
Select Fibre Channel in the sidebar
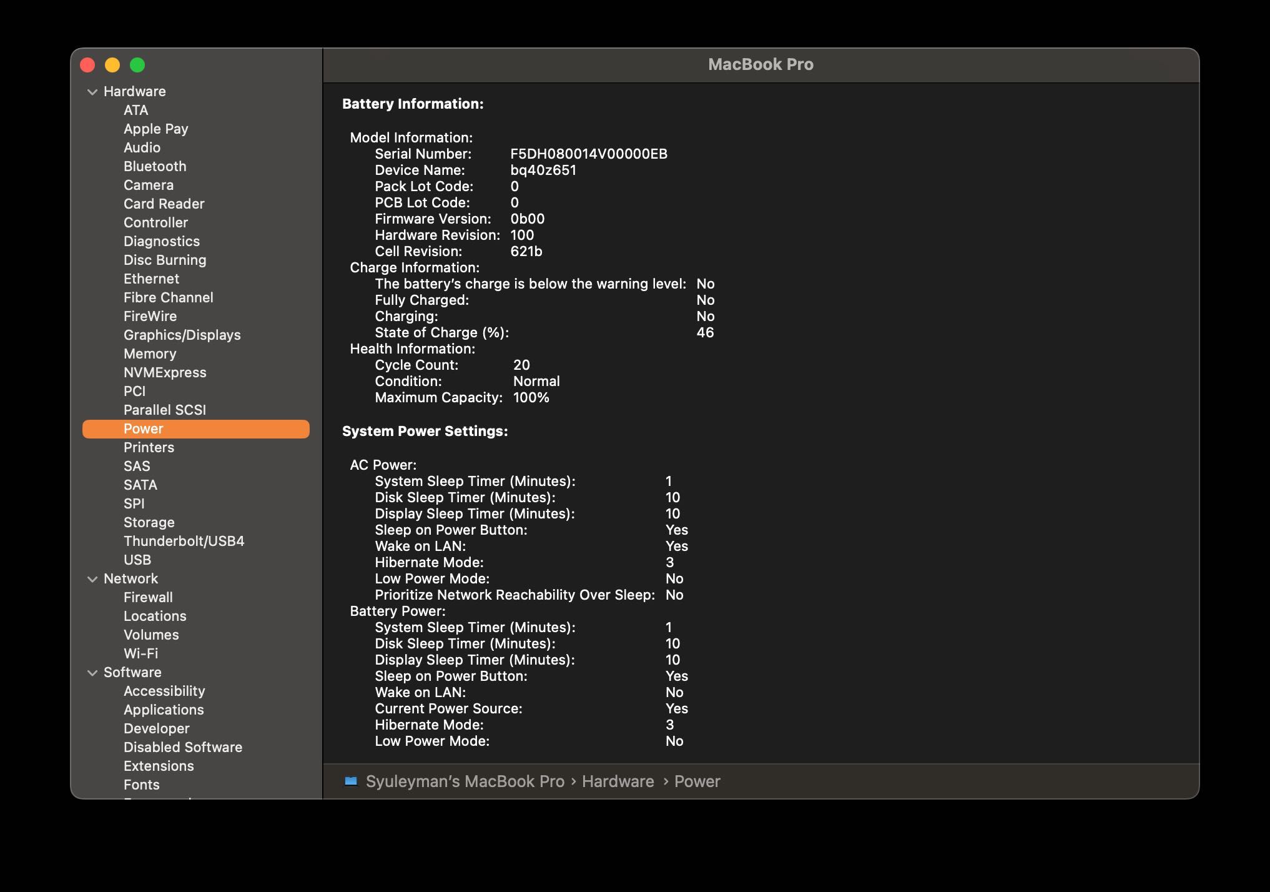(168, 297)
